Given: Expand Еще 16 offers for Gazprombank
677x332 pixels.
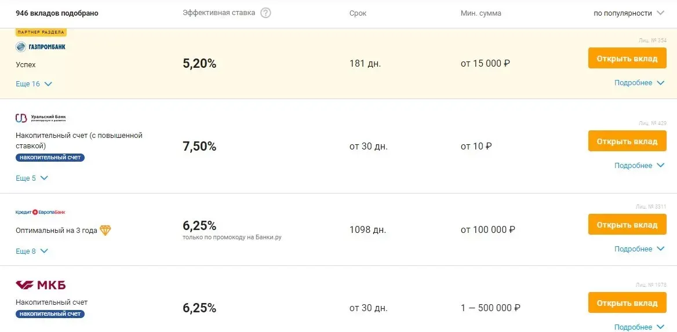Looking at the screenshot, I should 34,84.
